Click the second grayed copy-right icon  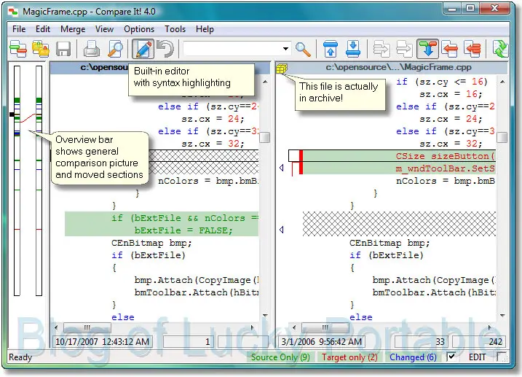(x=404, y=49)
